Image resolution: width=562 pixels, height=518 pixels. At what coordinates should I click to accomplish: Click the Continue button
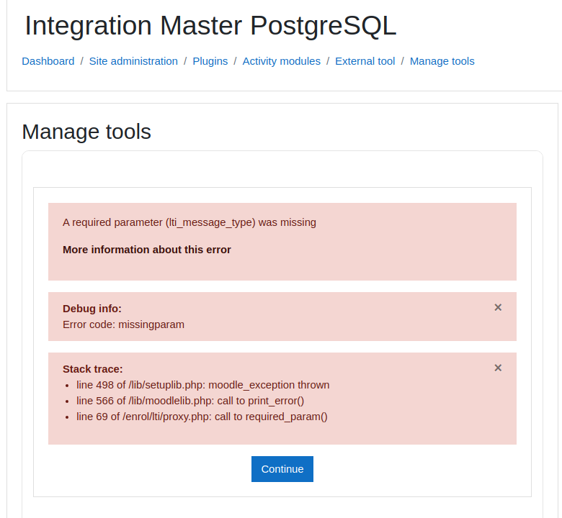click(282, 469)
